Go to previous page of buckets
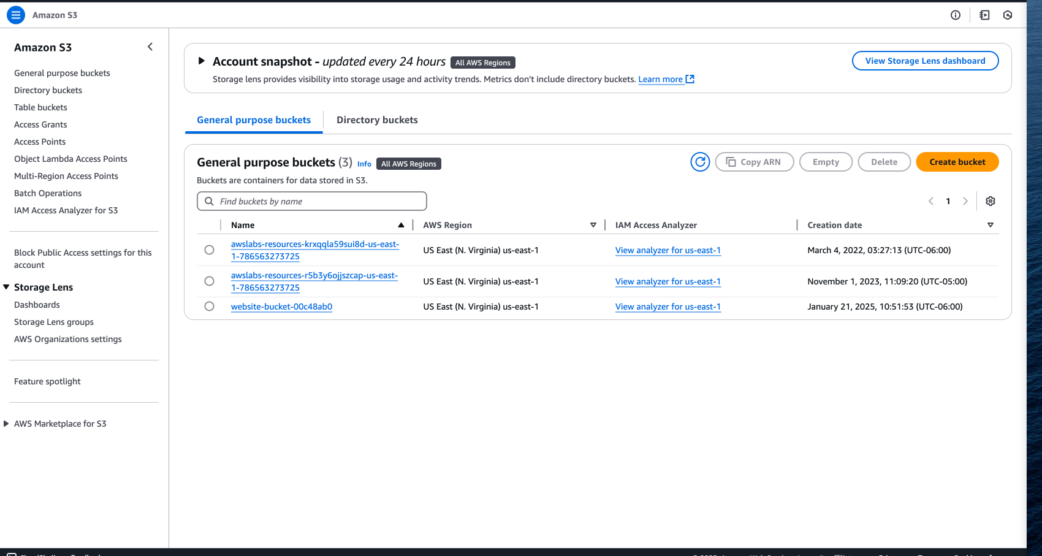1042x556 pixels. click(x=931, y=201)
